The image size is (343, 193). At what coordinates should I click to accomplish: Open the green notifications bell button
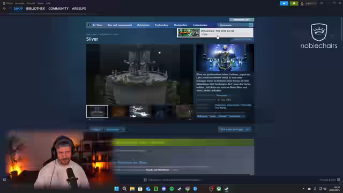pos(294,3)
